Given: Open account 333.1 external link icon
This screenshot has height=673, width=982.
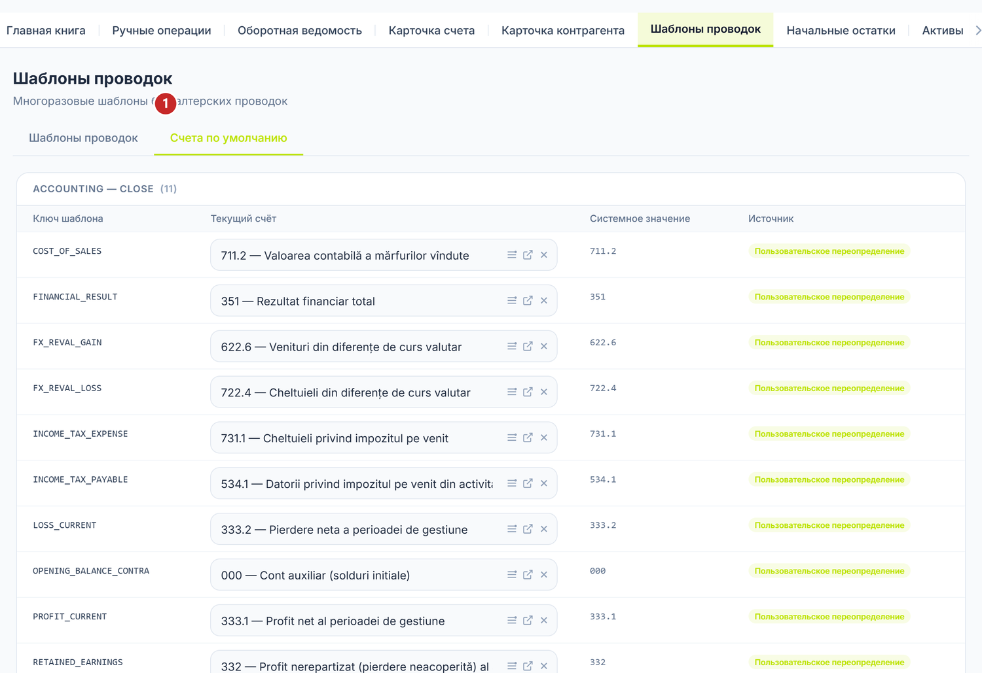Looking at the screenshot, I should pos(528,621).
